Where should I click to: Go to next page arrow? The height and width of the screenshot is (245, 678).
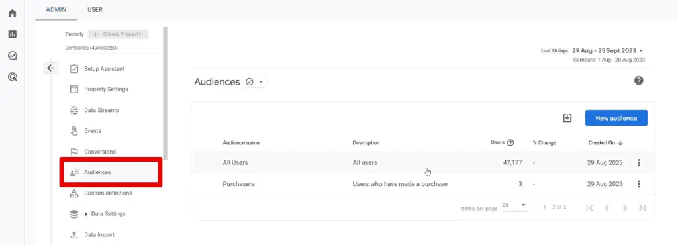(625, 208)
